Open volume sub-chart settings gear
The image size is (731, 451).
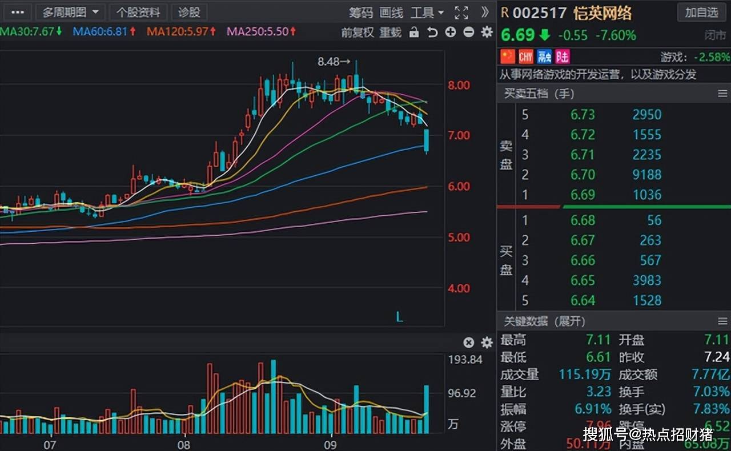click(487, 343)
